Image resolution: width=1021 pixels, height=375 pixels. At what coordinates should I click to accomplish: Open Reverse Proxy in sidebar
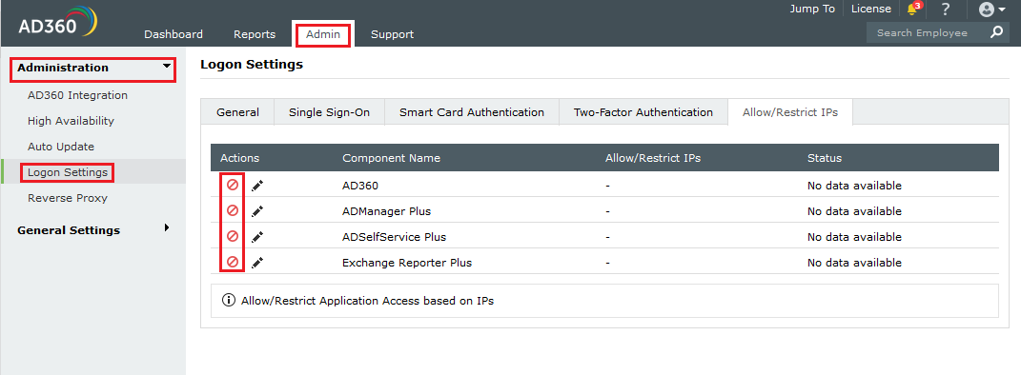coord(68,198)
